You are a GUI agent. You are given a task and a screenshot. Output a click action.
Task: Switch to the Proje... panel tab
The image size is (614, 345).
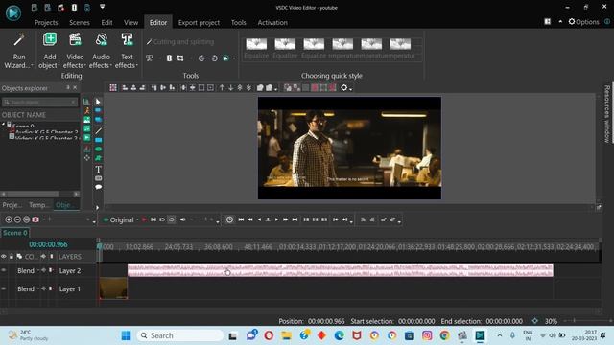(x=12, y=204)
